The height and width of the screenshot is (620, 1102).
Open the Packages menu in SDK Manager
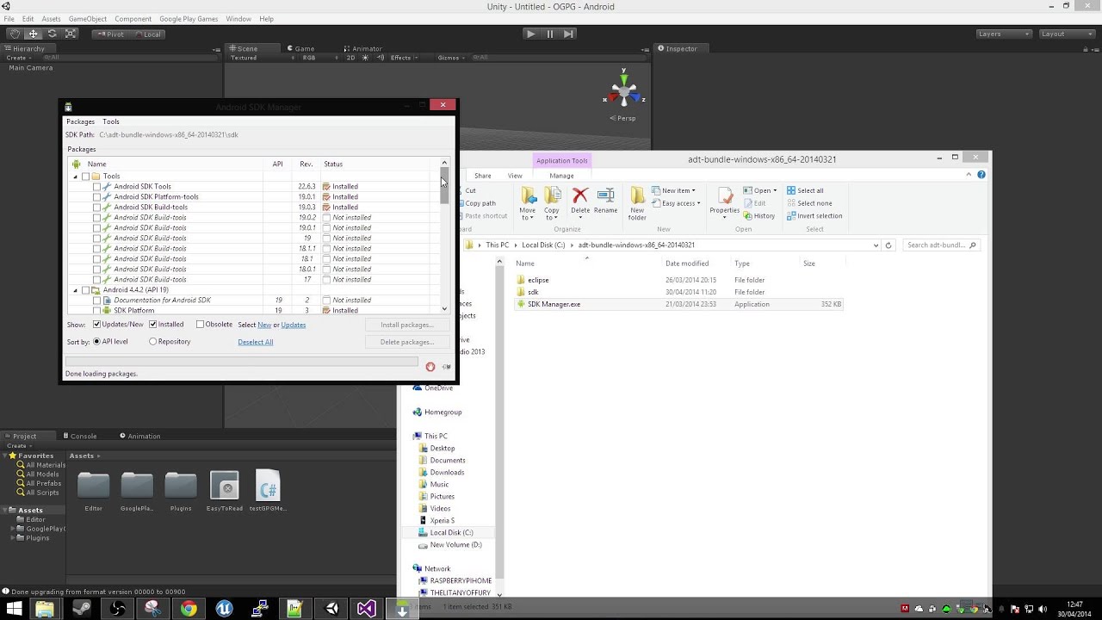point(80,121)
